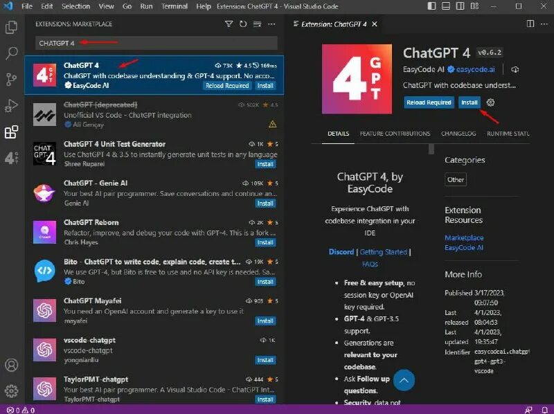
Task: Click the Other category tag
Action: pos(456,179)
